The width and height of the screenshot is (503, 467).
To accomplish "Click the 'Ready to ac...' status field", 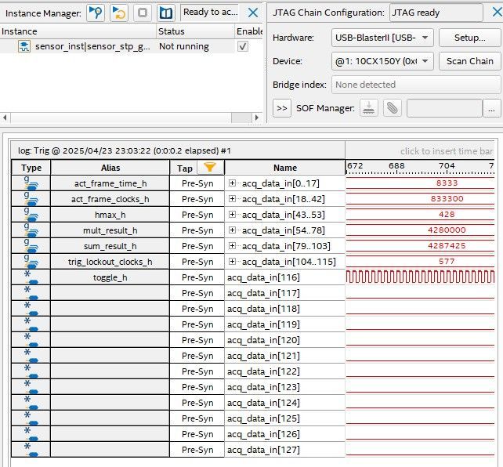I will point(210,13).
